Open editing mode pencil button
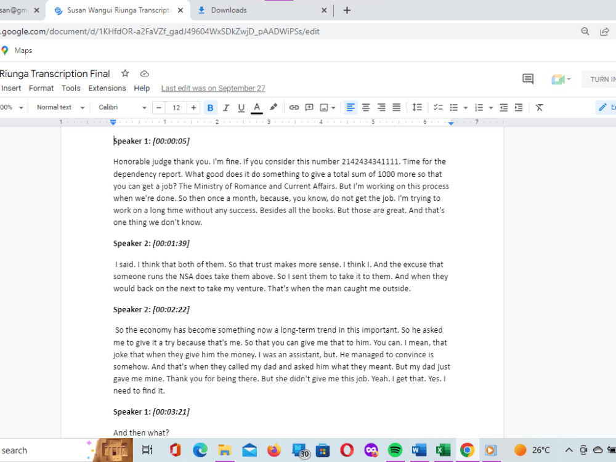This screenshot has height=462, width=616. (606, 107)
